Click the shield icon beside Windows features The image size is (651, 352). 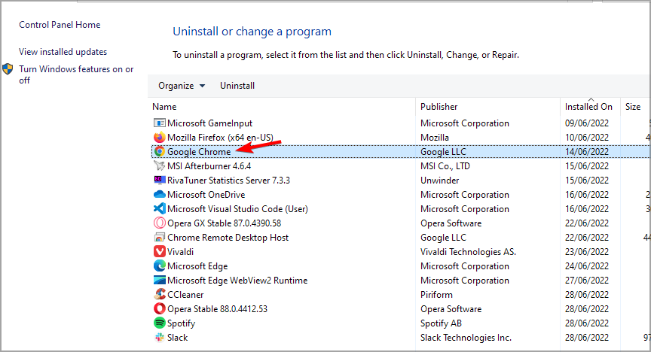click(8, 69)
